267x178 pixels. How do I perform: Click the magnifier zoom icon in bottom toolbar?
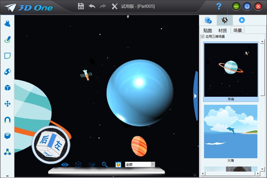(105, 164)
